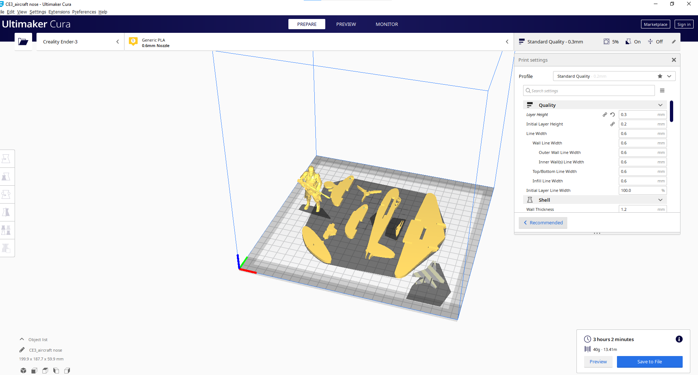Screen dimensions: 698x375
Task: Open the Settings menu
Action: click(x=38, y=12)
